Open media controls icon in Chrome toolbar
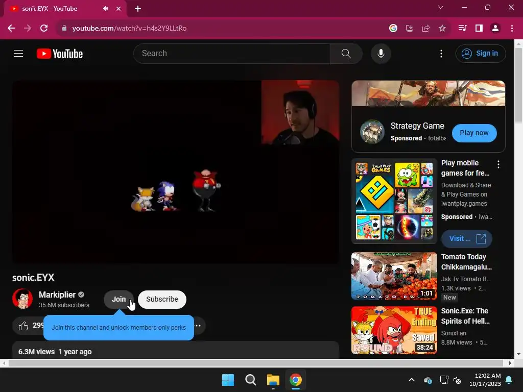Image resolution: width=523 pixels, height=392 pixels. 462,29
